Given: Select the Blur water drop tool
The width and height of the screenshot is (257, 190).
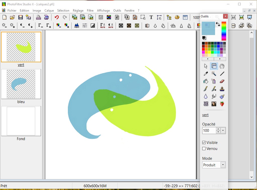Looking at the screenshot, I should click(206, 96).
